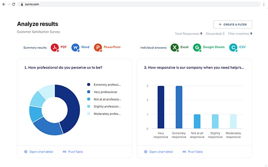Click the browser reload icon
The width and height of the screenshot is (268, 167).
click(x=14, y=4)
